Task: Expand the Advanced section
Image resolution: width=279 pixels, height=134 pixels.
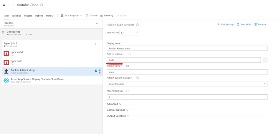Action: pos(114,104)
